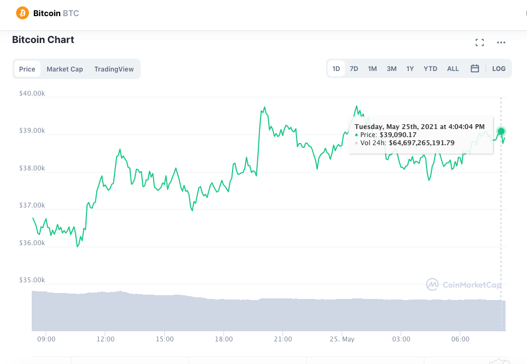
Task: Open the TradingView tab
Action: (x=114, y=69)
